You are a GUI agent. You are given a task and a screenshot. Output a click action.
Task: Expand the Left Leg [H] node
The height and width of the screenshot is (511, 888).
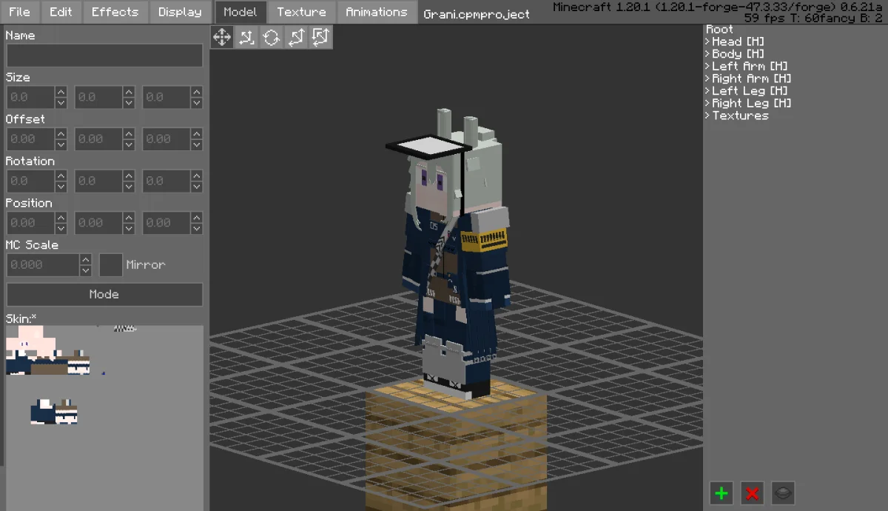click(x=707, y=91)
